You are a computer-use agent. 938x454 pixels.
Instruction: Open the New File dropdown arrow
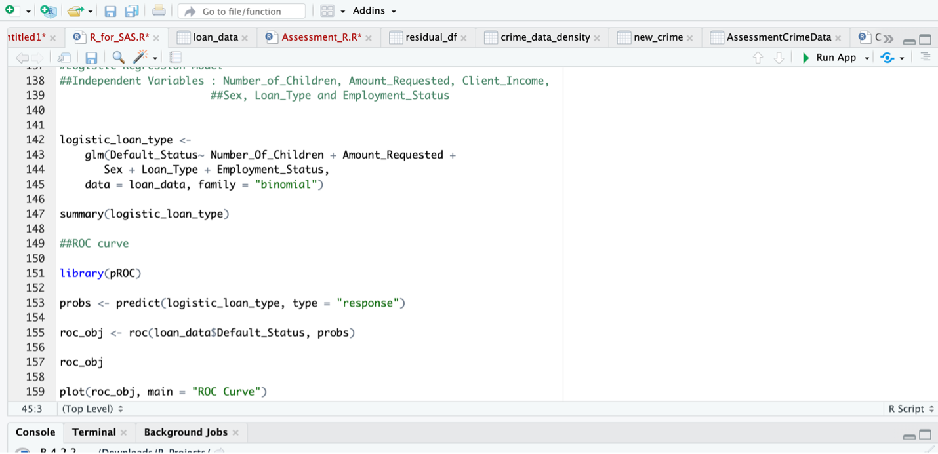click(x=28, y=12)
